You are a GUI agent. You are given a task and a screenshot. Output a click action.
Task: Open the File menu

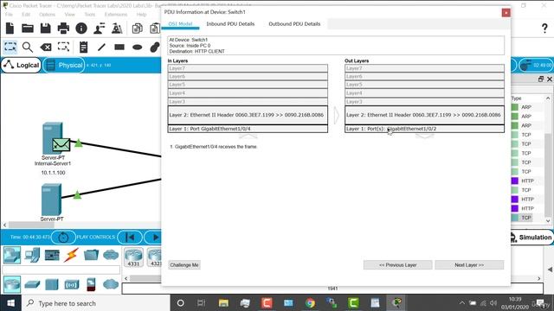pos(9,15)
